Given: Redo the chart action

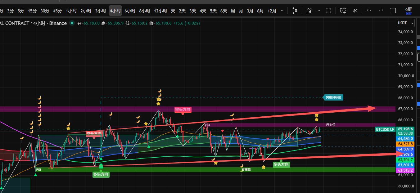Looking at the screenshot, I should point(381,11).
